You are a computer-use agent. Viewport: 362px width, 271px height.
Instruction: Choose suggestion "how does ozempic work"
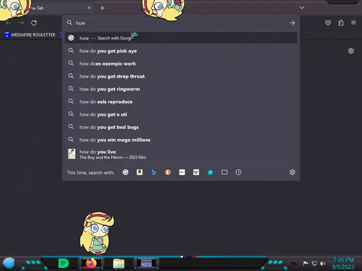(181, 64)
